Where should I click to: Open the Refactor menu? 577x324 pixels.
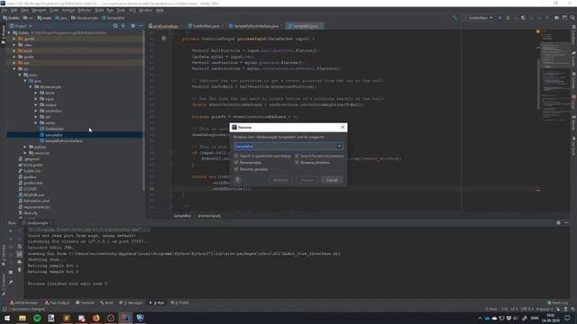[84, 10]
